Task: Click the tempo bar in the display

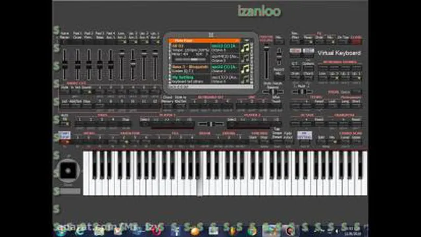Action: [x=190, y=59]
